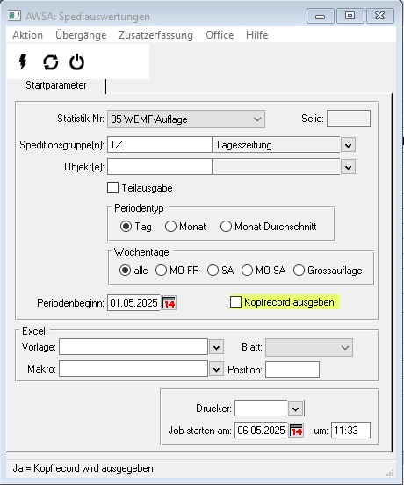The image size is (404, 485).
Task: Open the Zusatzerfassung menu
Action: [155, 35]
